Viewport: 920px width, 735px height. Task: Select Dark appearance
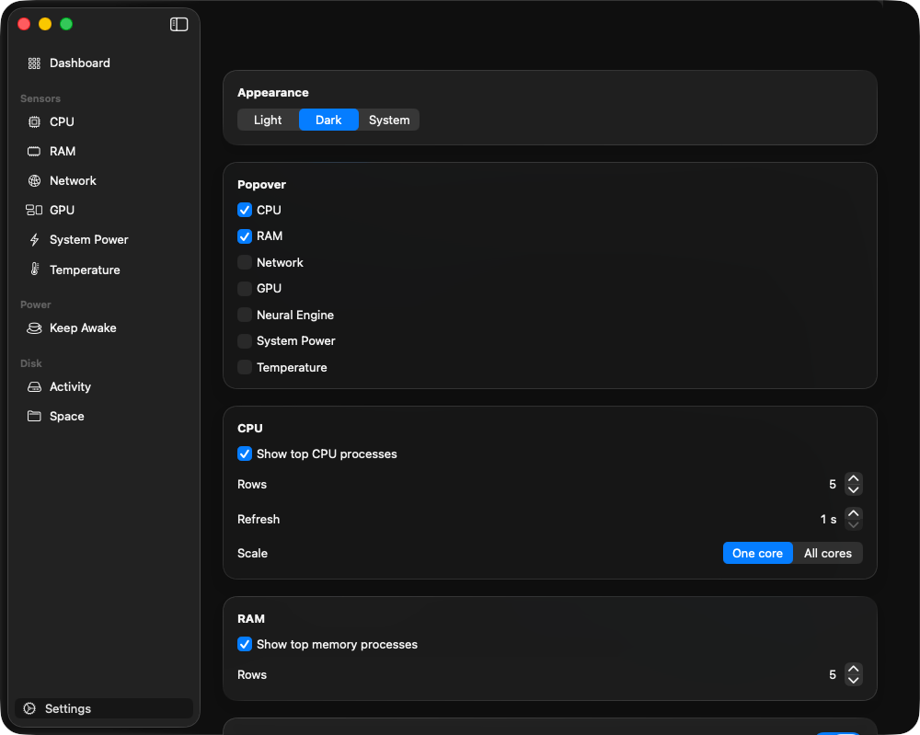point(328,120)
